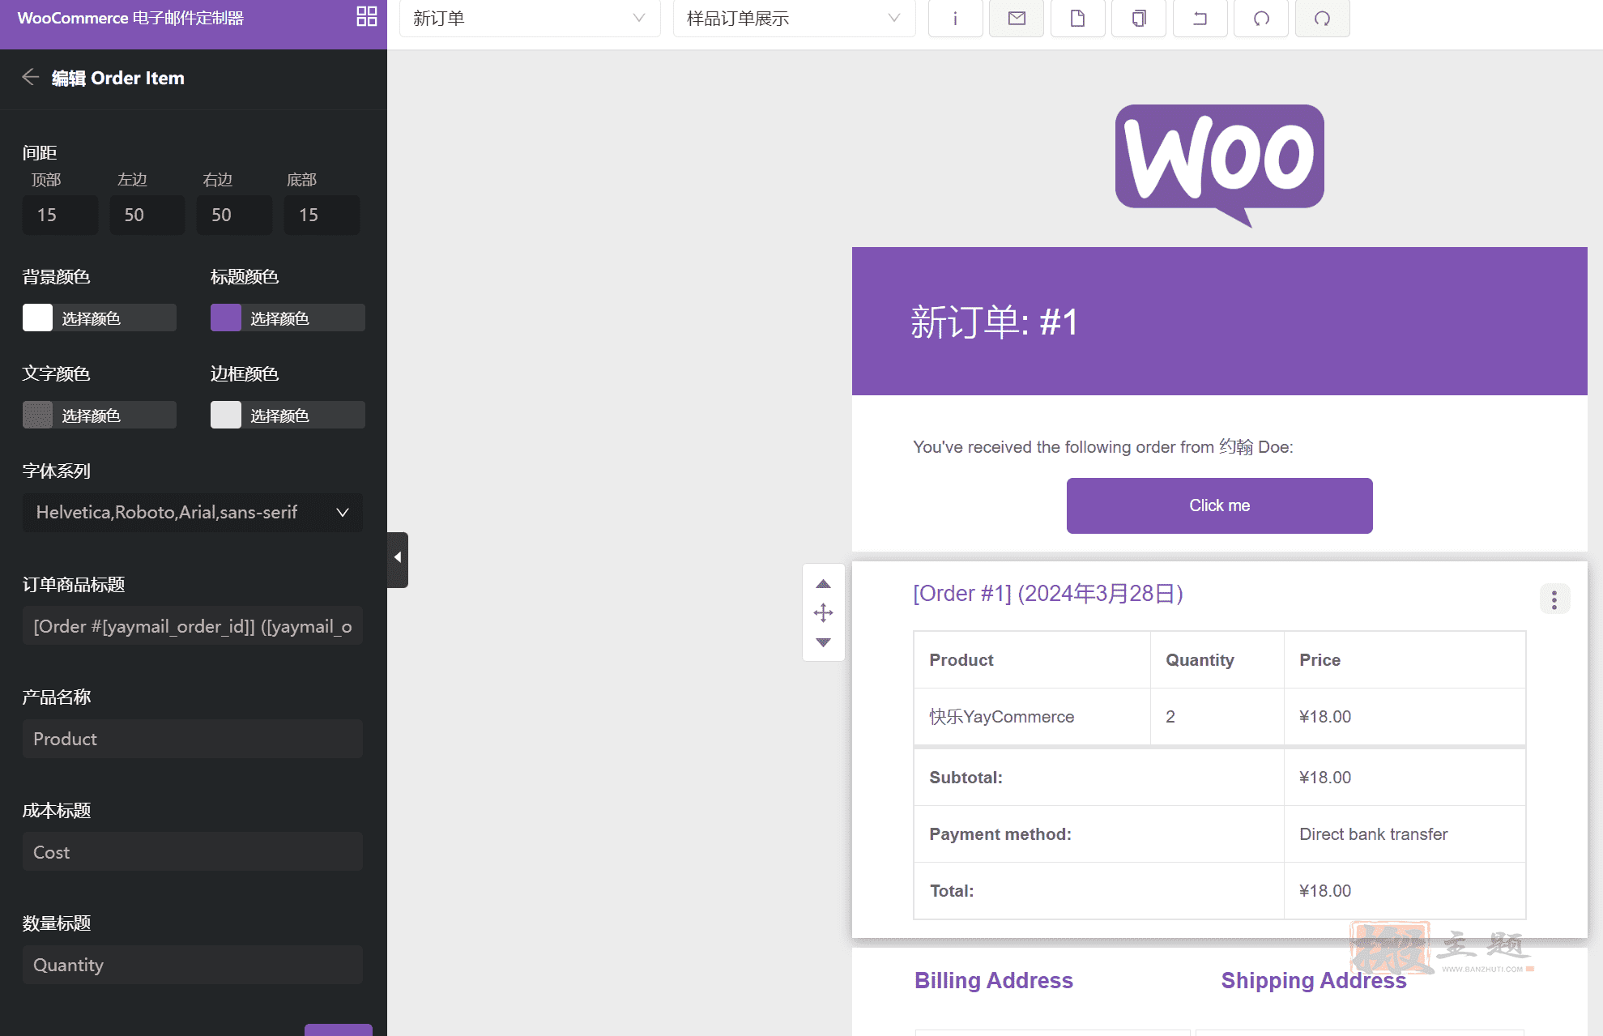The image size is (1603, 1036).
Task: Click the Total: row label
Action: tap(952, 891)
